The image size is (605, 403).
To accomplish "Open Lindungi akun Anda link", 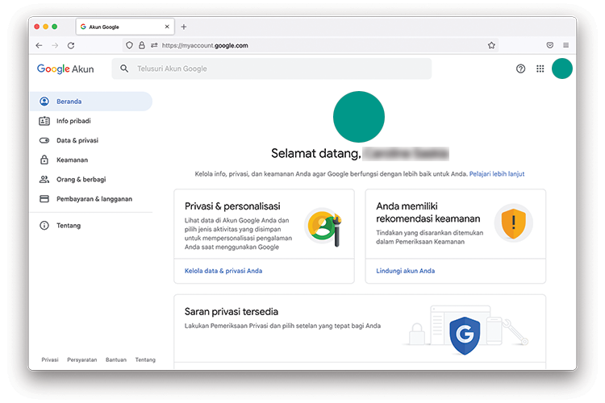I will click(x=405, y=271).
